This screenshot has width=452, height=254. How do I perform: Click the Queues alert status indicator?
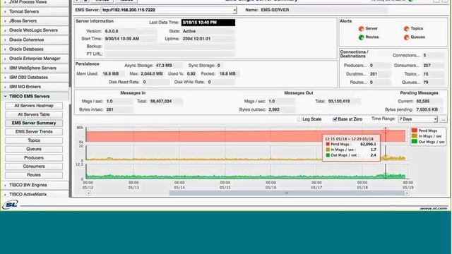pos(407,37)
